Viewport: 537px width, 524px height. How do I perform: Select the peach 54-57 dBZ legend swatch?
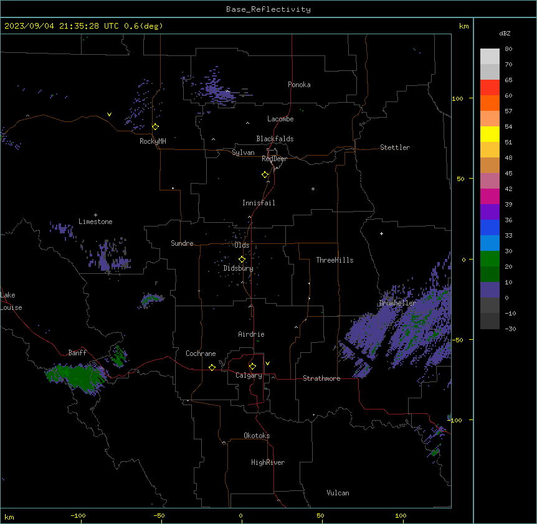[490, 119]
